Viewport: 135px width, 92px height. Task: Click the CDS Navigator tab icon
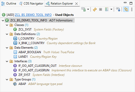[x=21, y=4]
